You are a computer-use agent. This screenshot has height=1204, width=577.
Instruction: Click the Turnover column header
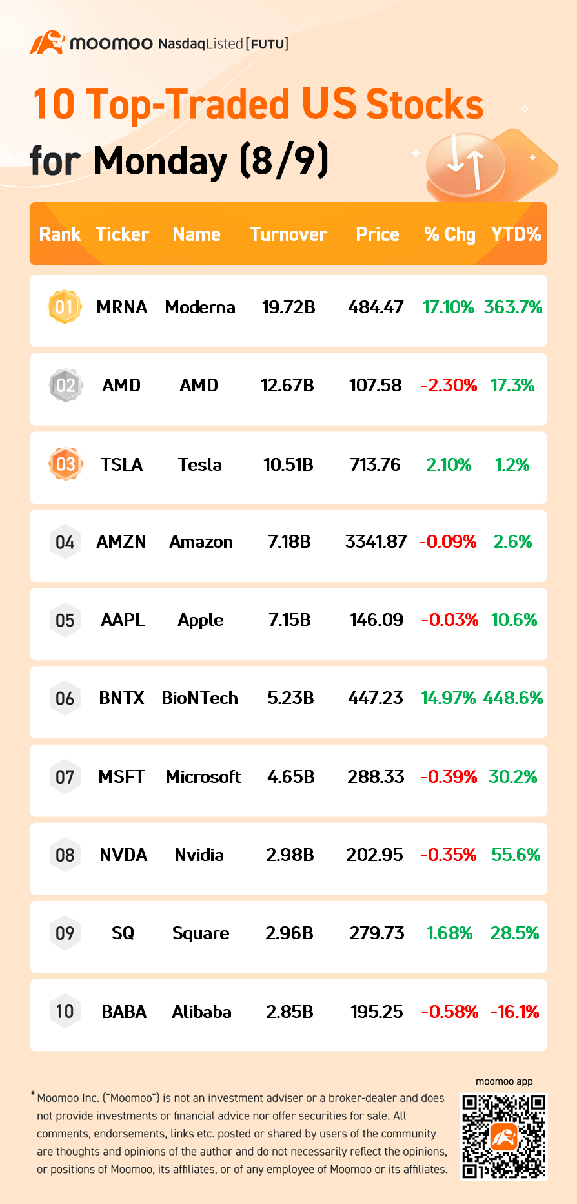click(288, 234)
